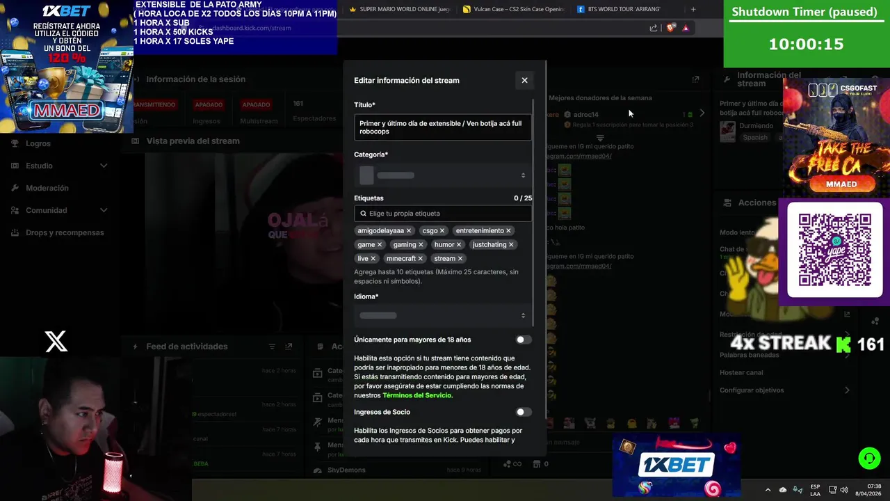Viewport: 890px width, 501px height.
Task: Open the Categoría dropdown
Action: (x=442, y=175)
